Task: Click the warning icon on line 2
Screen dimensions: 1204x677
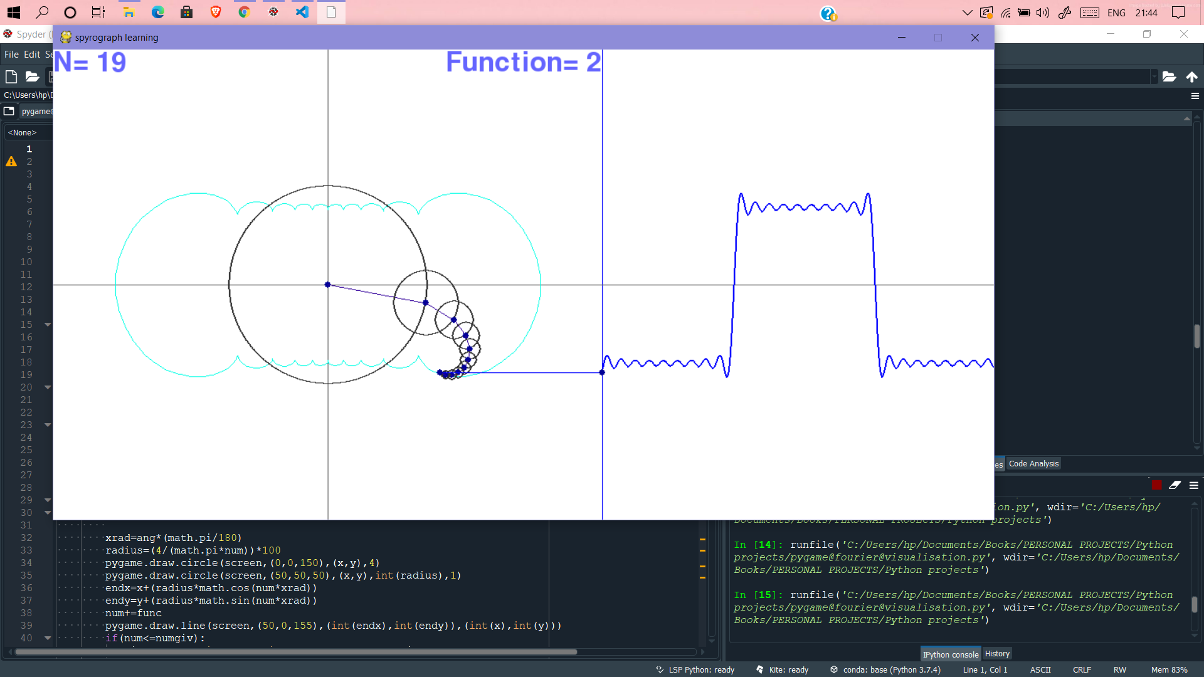Action: pos(11,162)
